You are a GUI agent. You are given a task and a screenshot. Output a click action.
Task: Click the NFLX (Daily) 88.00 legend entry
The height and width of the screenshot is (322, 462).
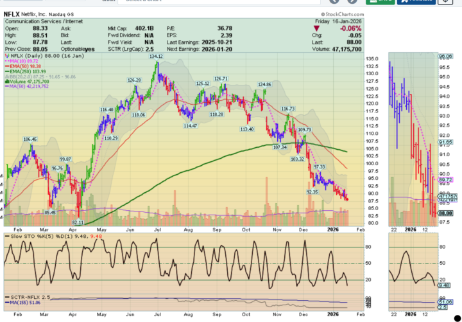click(45, 56)
